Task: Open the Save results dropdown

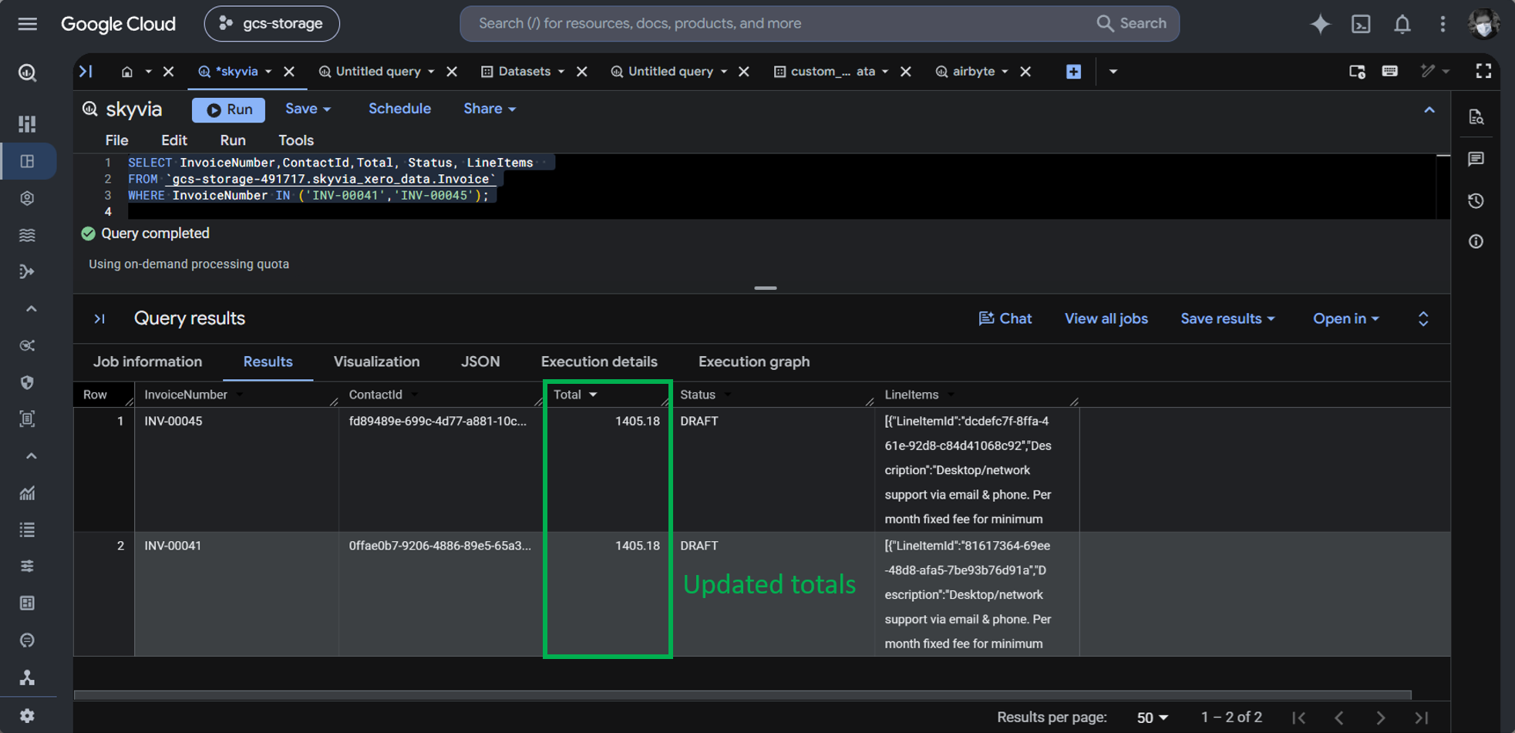Action: (x=1227, y=319)
